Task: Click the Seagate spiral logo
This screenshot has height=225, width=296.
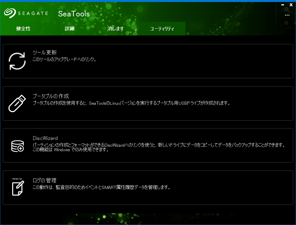Action: point(10,13)
